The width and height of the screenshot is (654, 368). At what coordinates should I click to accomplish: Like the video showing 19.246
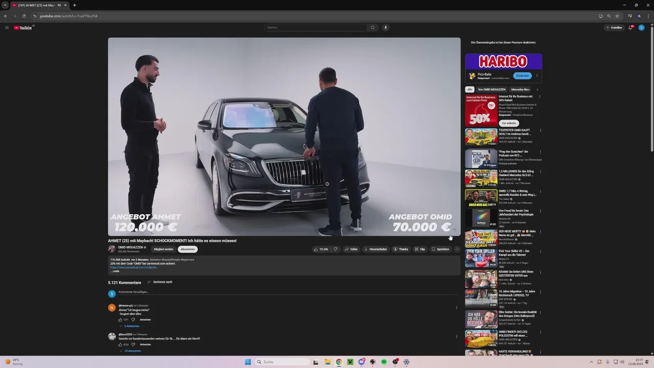(321, 249)
